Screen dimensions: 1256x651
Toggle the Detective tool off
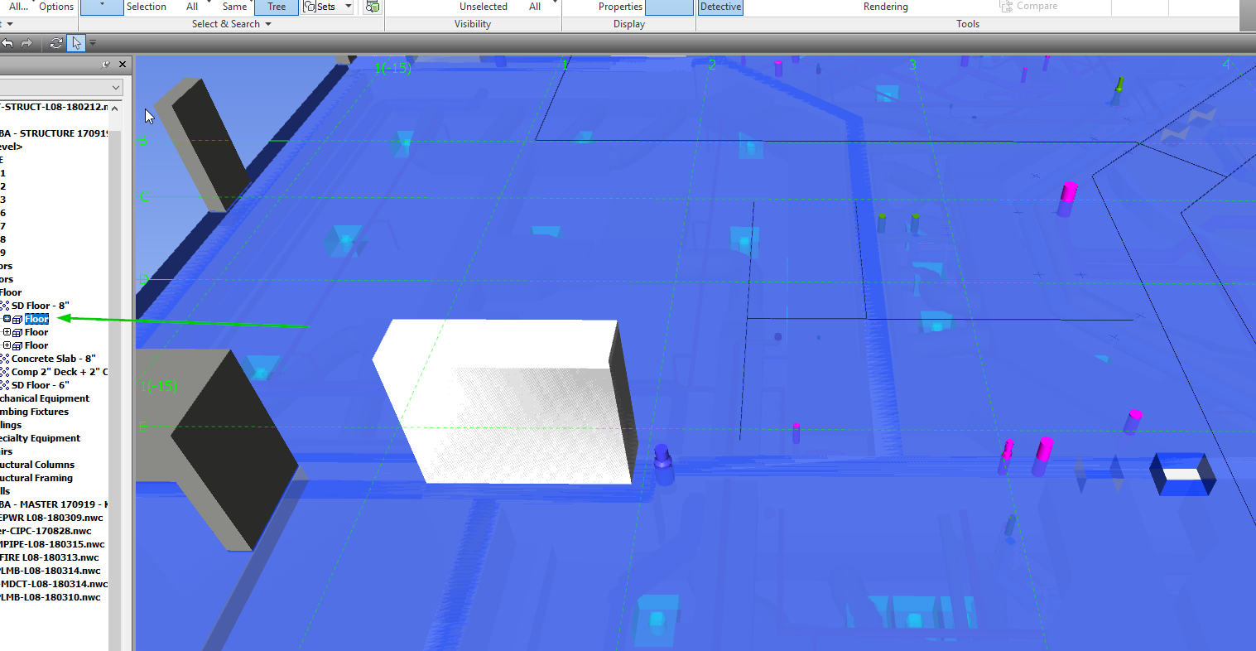pyautogui.click(x=719, y=6)
